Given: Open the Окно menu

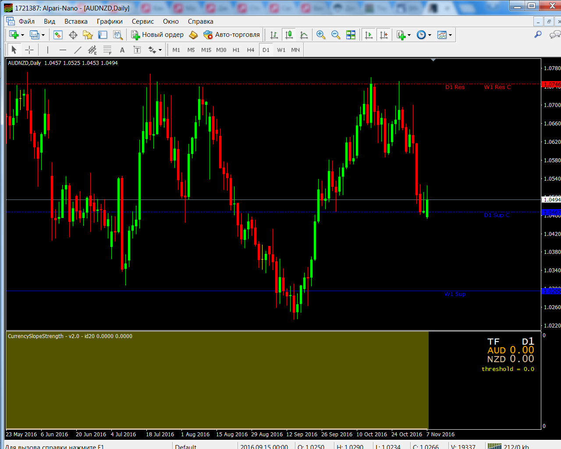Looking at the screenshot, I should pyautogui.click(x=171, y=21).
